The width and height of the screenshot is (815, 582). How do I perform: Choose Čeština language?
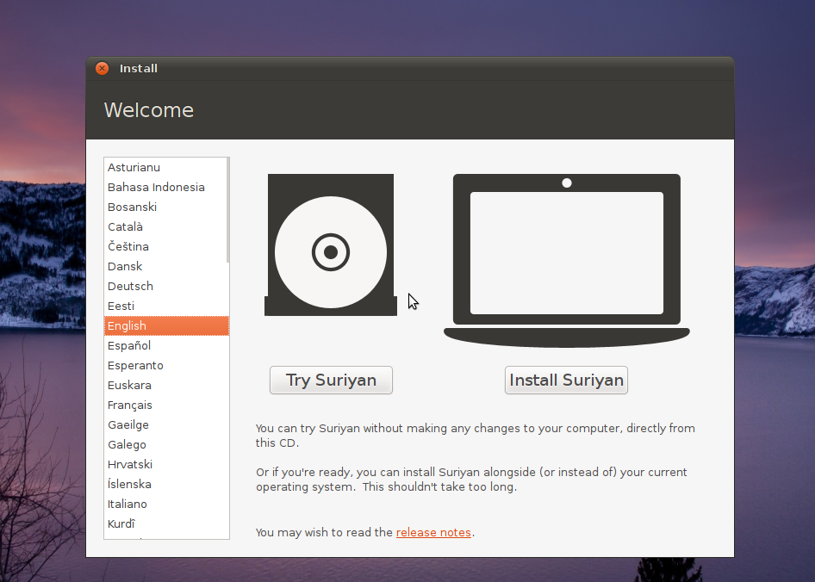pos(166,246)
